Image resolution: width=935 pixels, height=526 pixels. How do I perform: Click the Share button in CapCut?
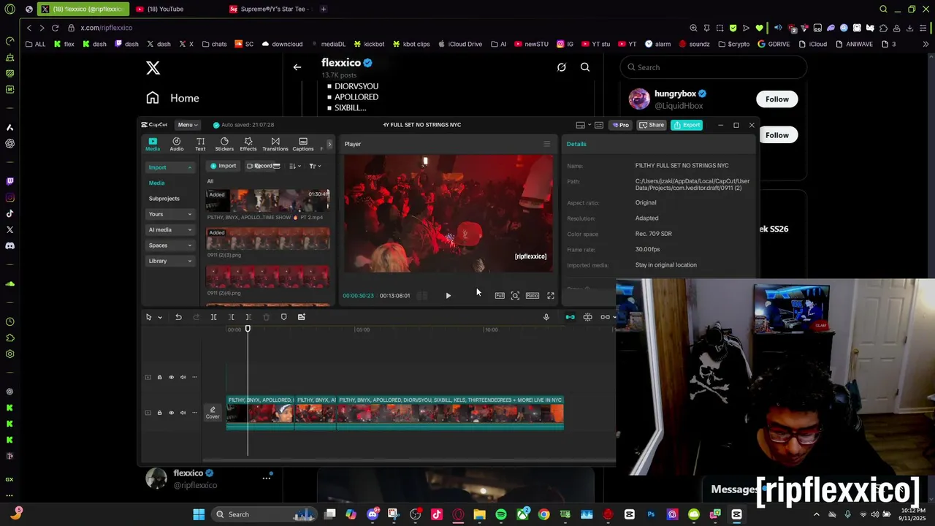[x=652, y=125]
